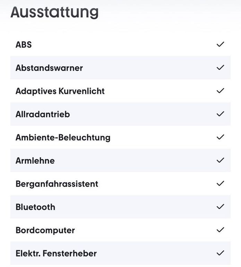The width and height of the screenshot is (241, 267).
Task: Select the Berganfahrassistent label
Action: [x=57, y=184]
